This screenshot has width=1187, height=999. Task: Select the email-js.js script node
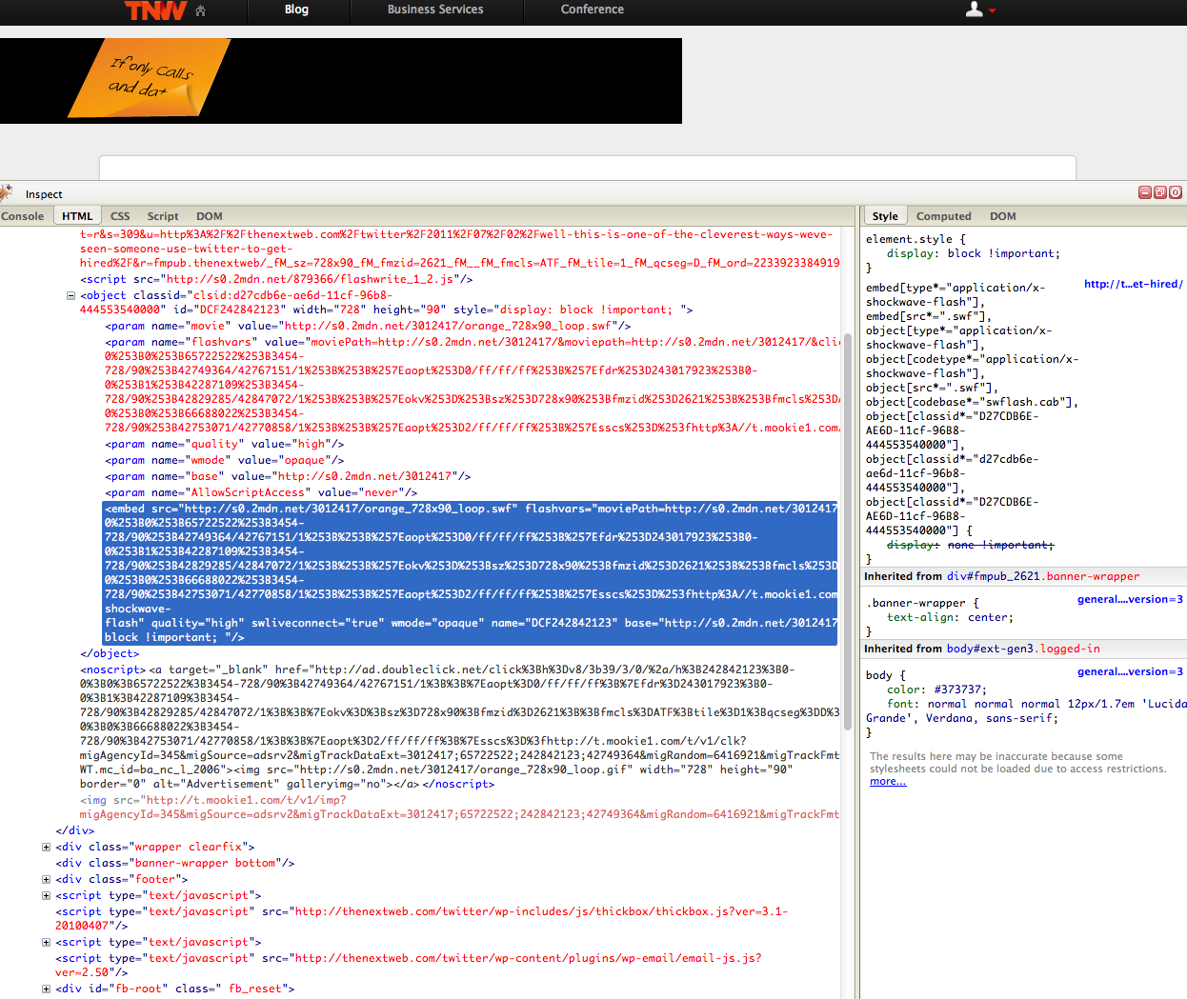click(x=409, y=965)
